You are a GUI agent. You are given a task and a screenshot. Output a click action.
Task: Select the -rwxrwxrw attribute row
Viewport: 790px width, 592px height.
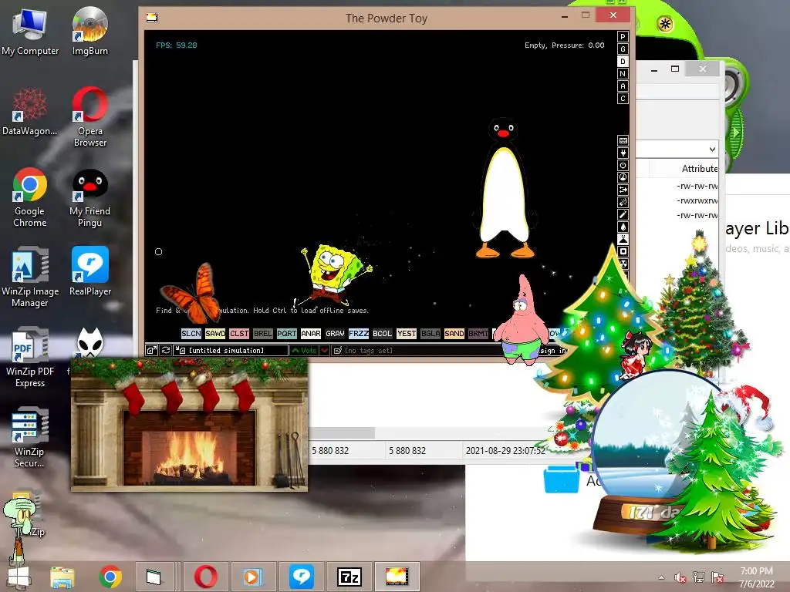pos(697,200)
